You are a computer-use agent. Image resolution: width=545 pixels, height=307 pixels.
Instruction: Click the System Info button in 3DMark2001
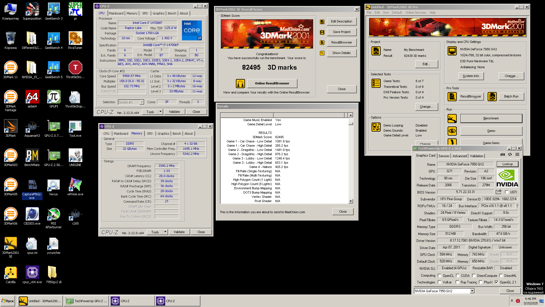pos(471,76)
